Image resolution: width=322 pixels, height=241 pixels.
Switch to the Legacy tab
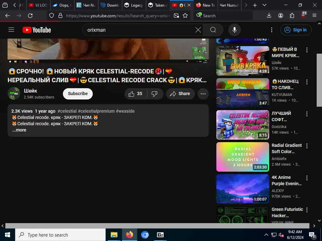tap(134, 5)
